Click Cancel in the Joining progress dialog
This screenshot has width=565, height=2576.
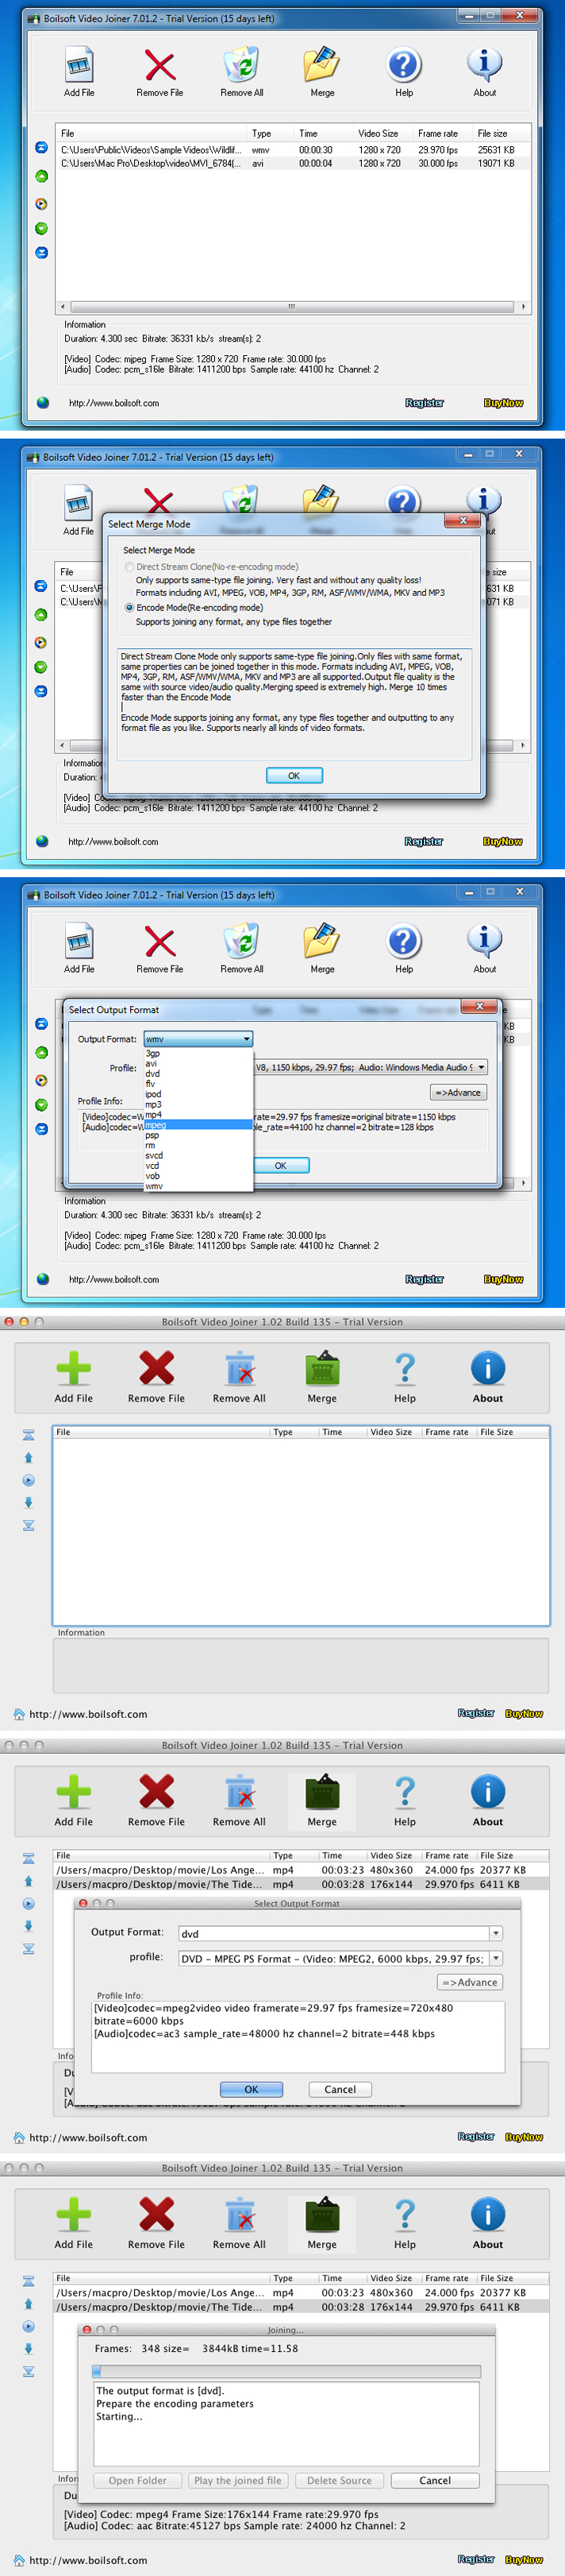(434, 2480)
